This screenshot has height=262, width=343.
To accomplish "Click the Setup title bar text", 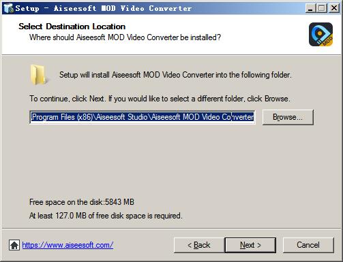I will point(104,8).
